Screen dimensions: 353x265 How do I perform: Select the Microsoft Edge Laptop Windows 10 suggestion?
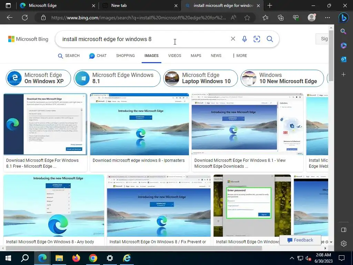click(x=200, y=78)
